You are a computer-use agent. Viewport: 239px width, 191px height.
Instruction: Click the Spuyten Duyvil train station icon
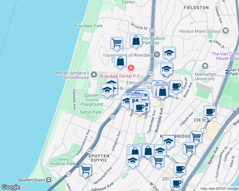point(49,180)
